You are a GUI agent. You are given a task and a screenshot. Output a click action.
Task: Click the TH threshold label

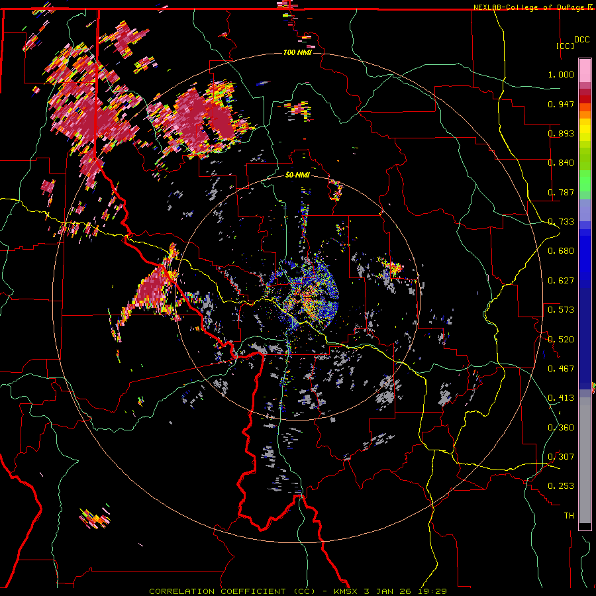(x=569, y=516)
